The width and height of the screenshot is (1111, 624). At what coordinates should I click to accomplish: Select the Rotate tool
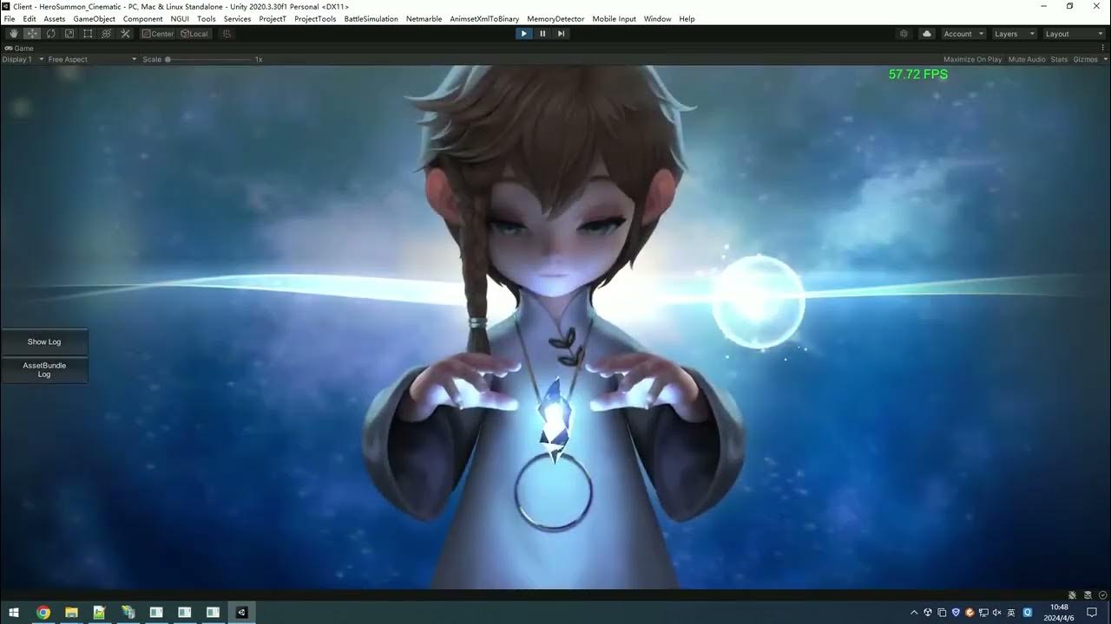point(51,34)
